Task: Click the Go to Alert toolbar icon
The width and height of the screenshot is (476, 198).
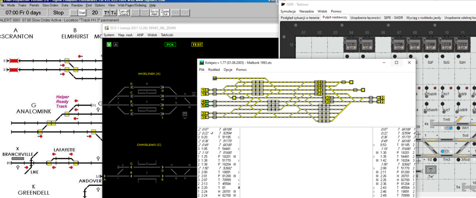Action: tap(154, 12)
